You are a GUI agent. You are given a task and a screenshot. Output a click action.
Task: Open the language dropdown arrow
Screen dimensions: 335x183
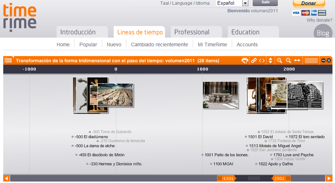[245, 3]
